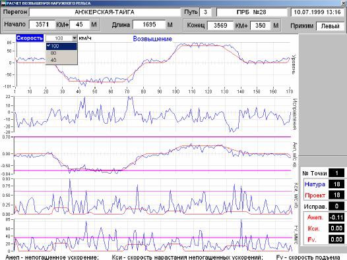Click the speed combo box value 100
This screenshot has height=260, width=347.
[x=59, y=38]
